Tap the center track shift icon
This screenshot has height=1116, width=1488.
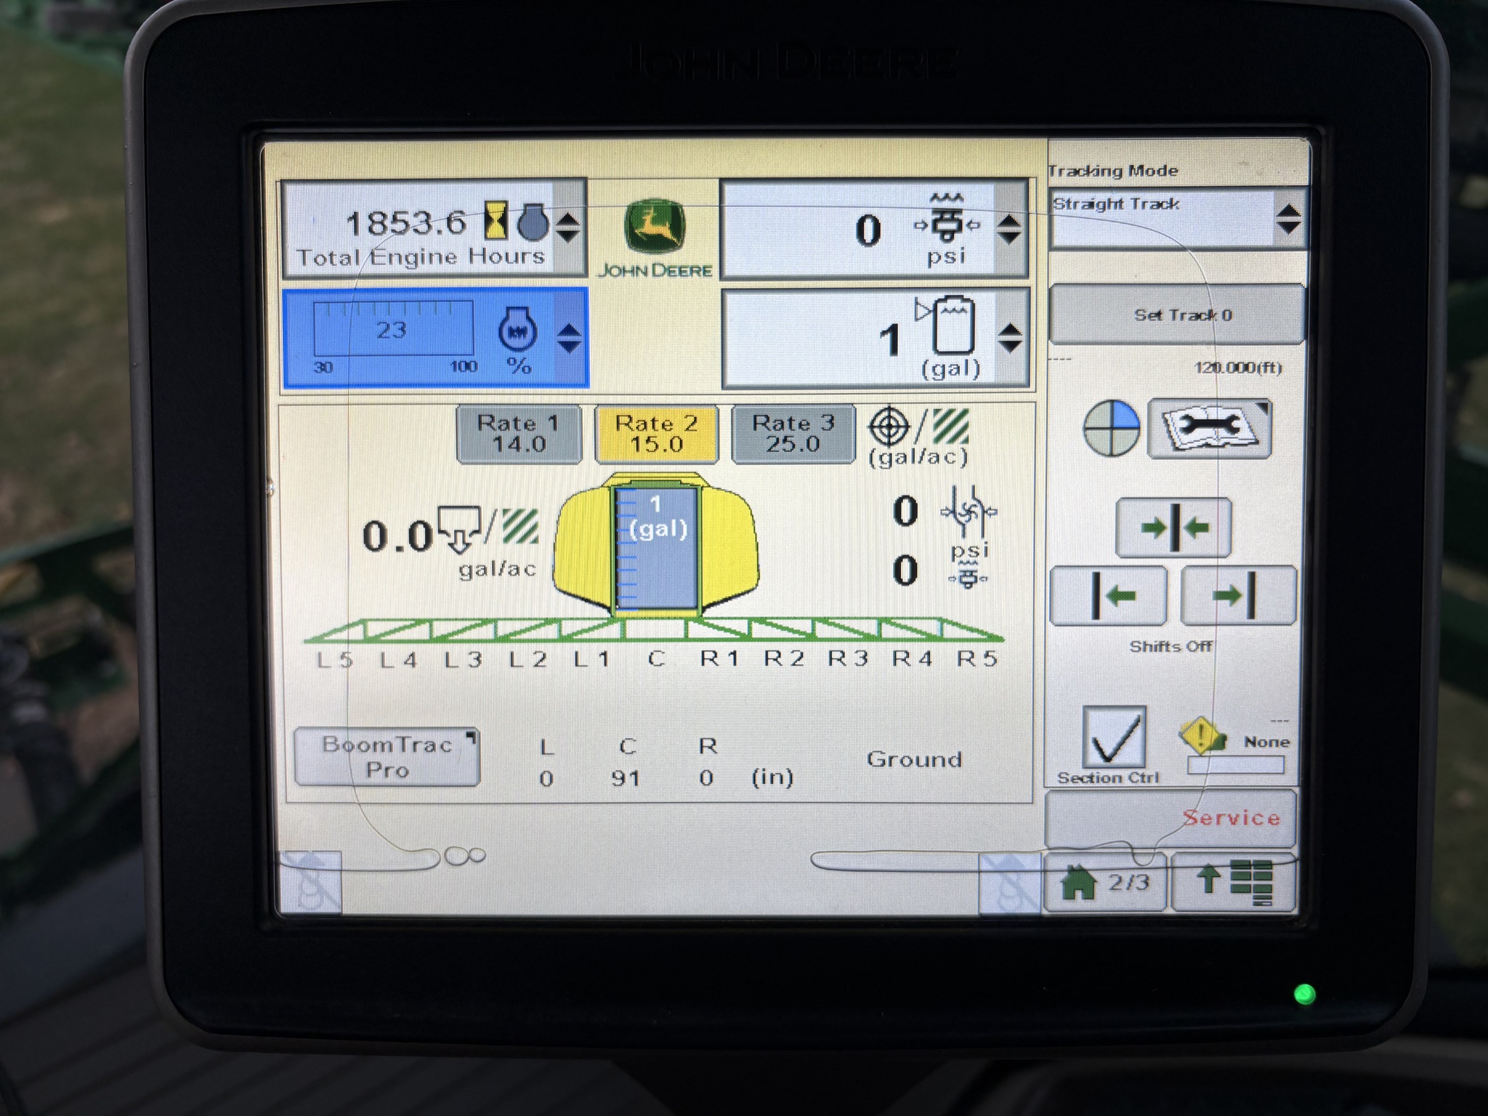(1173, 527)
